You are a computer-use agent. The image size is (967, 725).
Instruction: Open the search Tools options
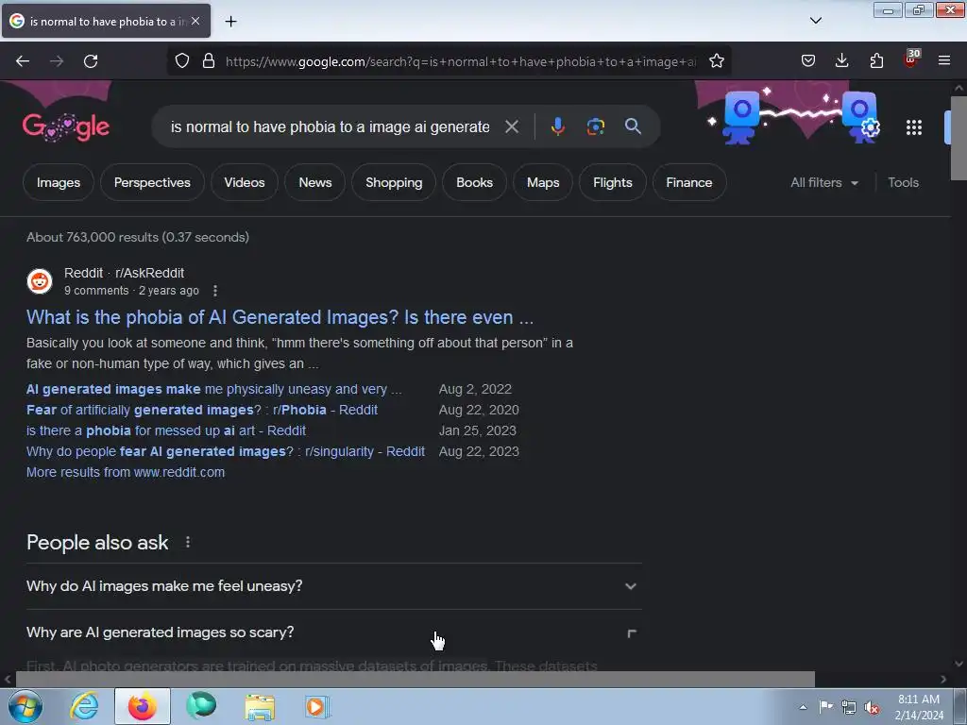903,182
